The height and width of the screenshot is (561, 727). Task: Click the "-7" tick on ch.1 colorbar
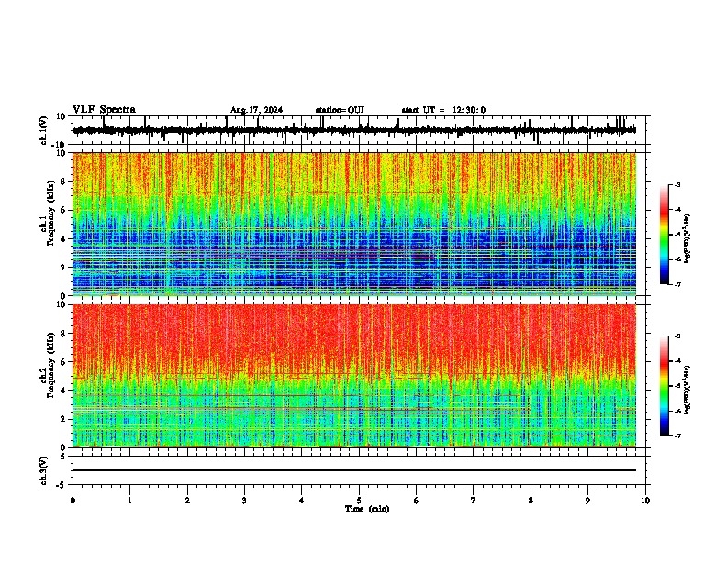click(677, 284)
